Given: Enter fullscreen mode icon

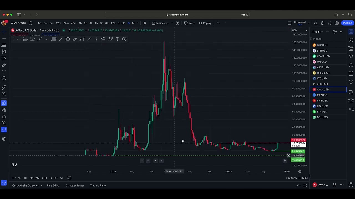Looking at the screenshot, I should pos(330,23).
